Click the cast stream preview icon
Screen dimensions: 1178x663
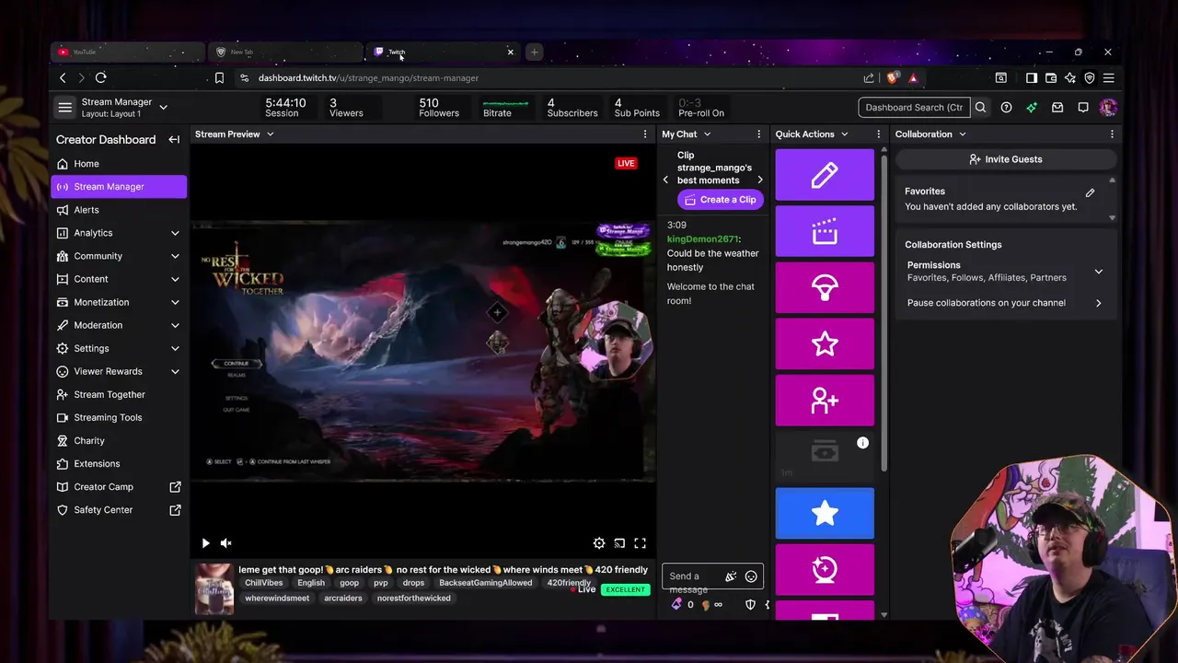[619, 543]
